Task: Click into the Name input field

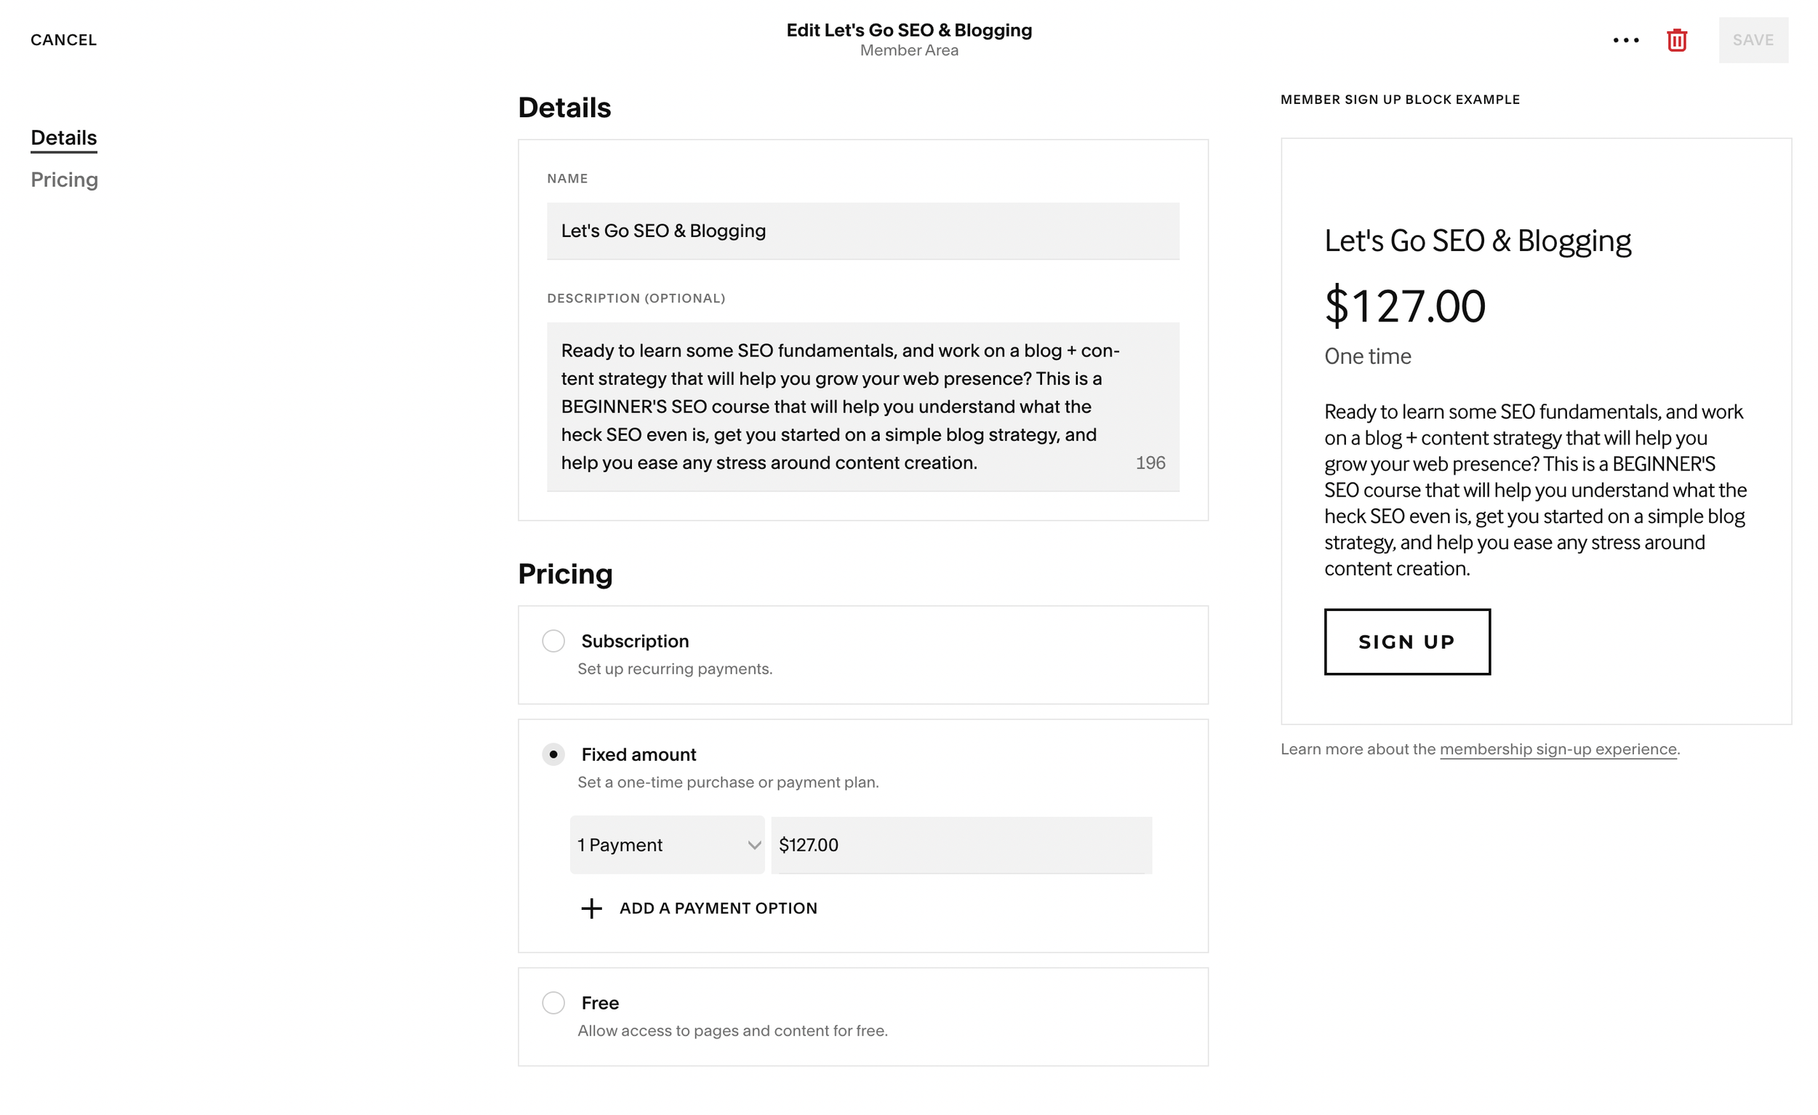Action: point(862,231)
